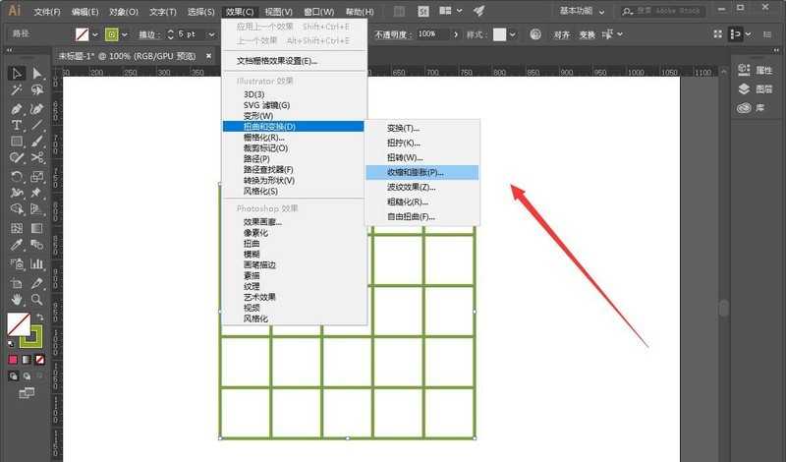Open the 基本功能 workspace switcher
Screen dimensions: 786x462
582,11
